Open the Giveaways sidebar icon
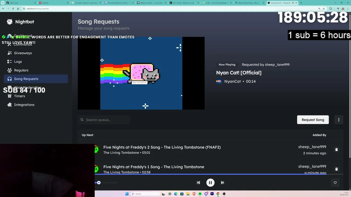 point(10,53)
